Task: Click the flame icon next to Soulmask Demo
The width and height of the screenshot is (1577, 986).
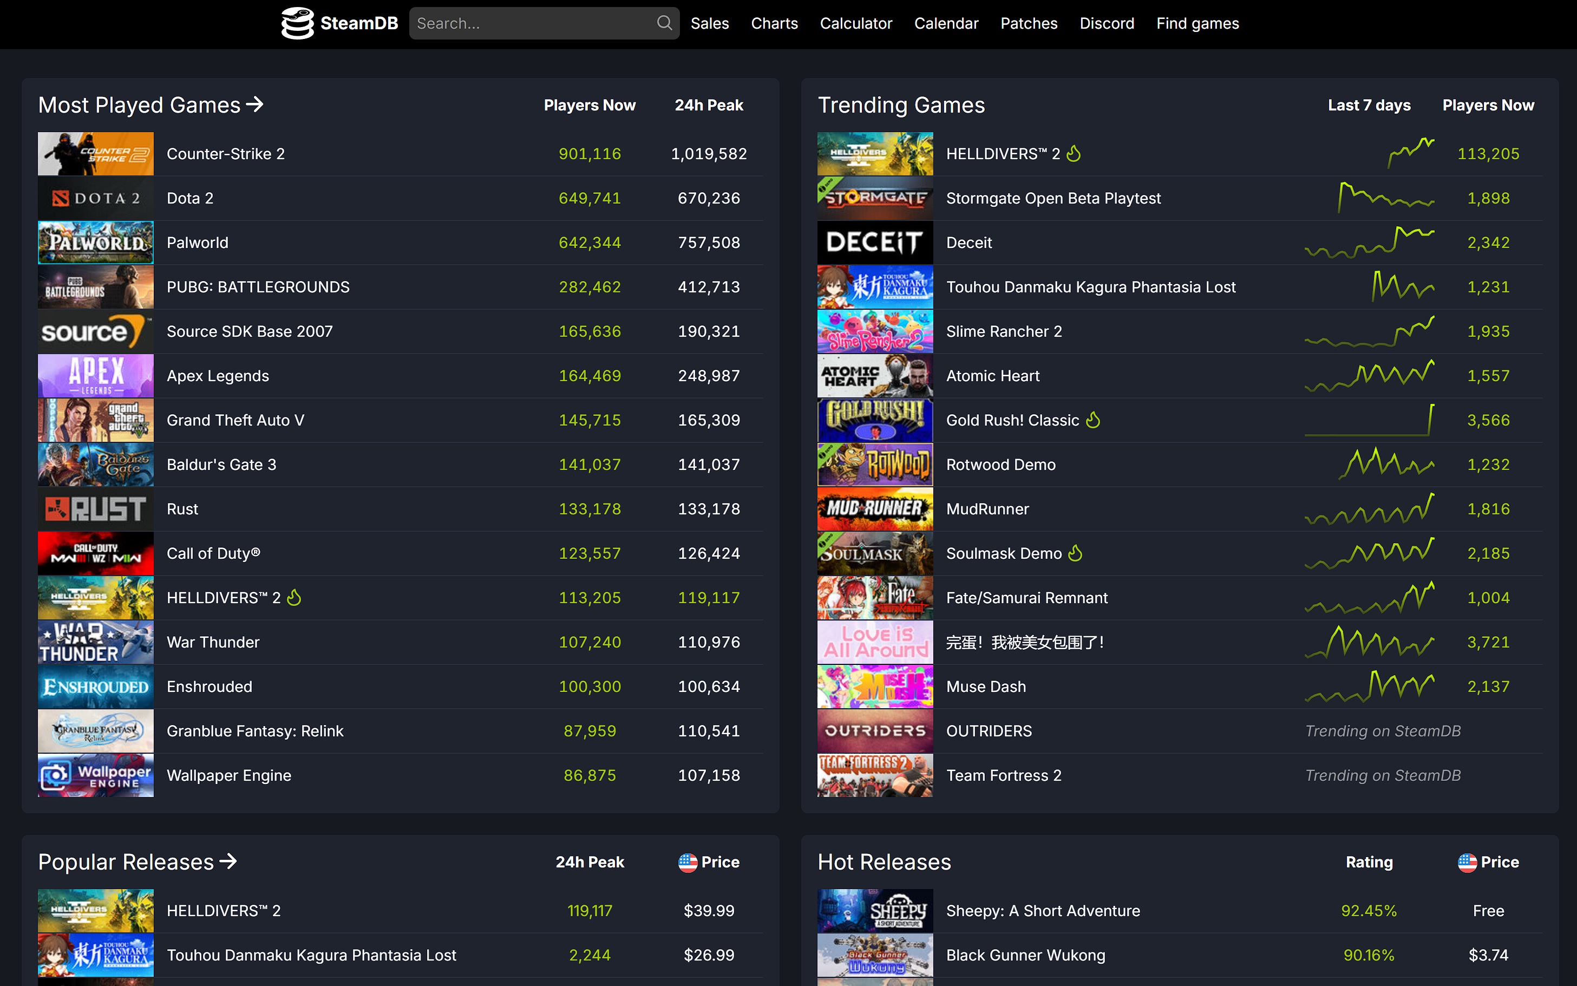Action: coord(1075,554)
